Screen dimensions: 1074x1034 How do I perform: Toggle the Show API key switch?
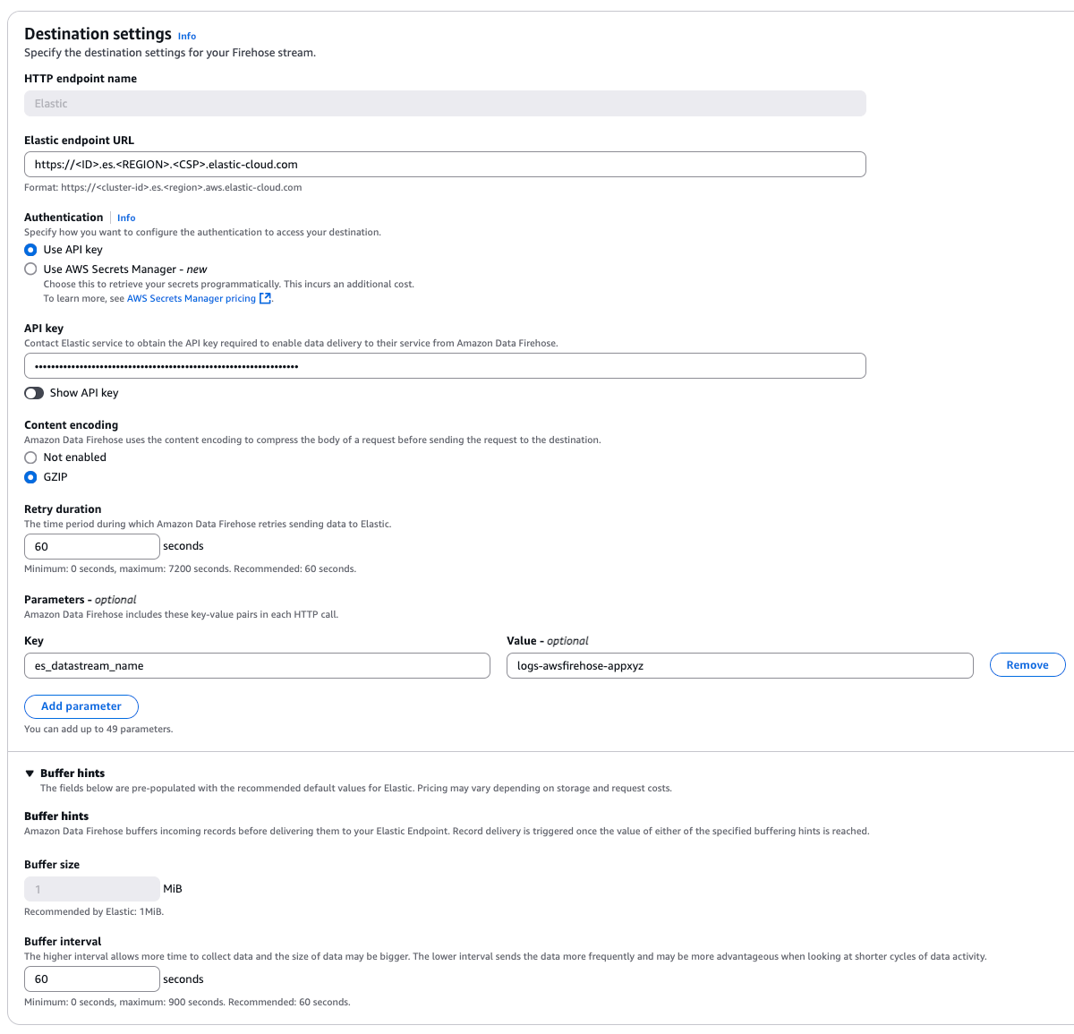(x=34, y=393)
